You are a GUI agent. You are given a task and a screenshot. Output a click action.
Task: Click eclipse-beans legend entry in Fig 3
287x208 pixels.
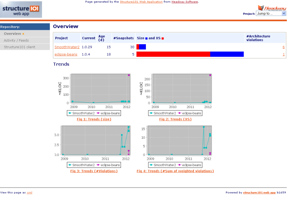pos(108,165)
